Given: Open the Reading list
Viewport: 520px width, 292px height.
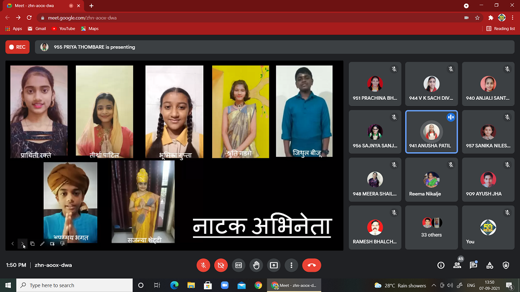Looking at the screenshot, I should click(x=501, y=29).
